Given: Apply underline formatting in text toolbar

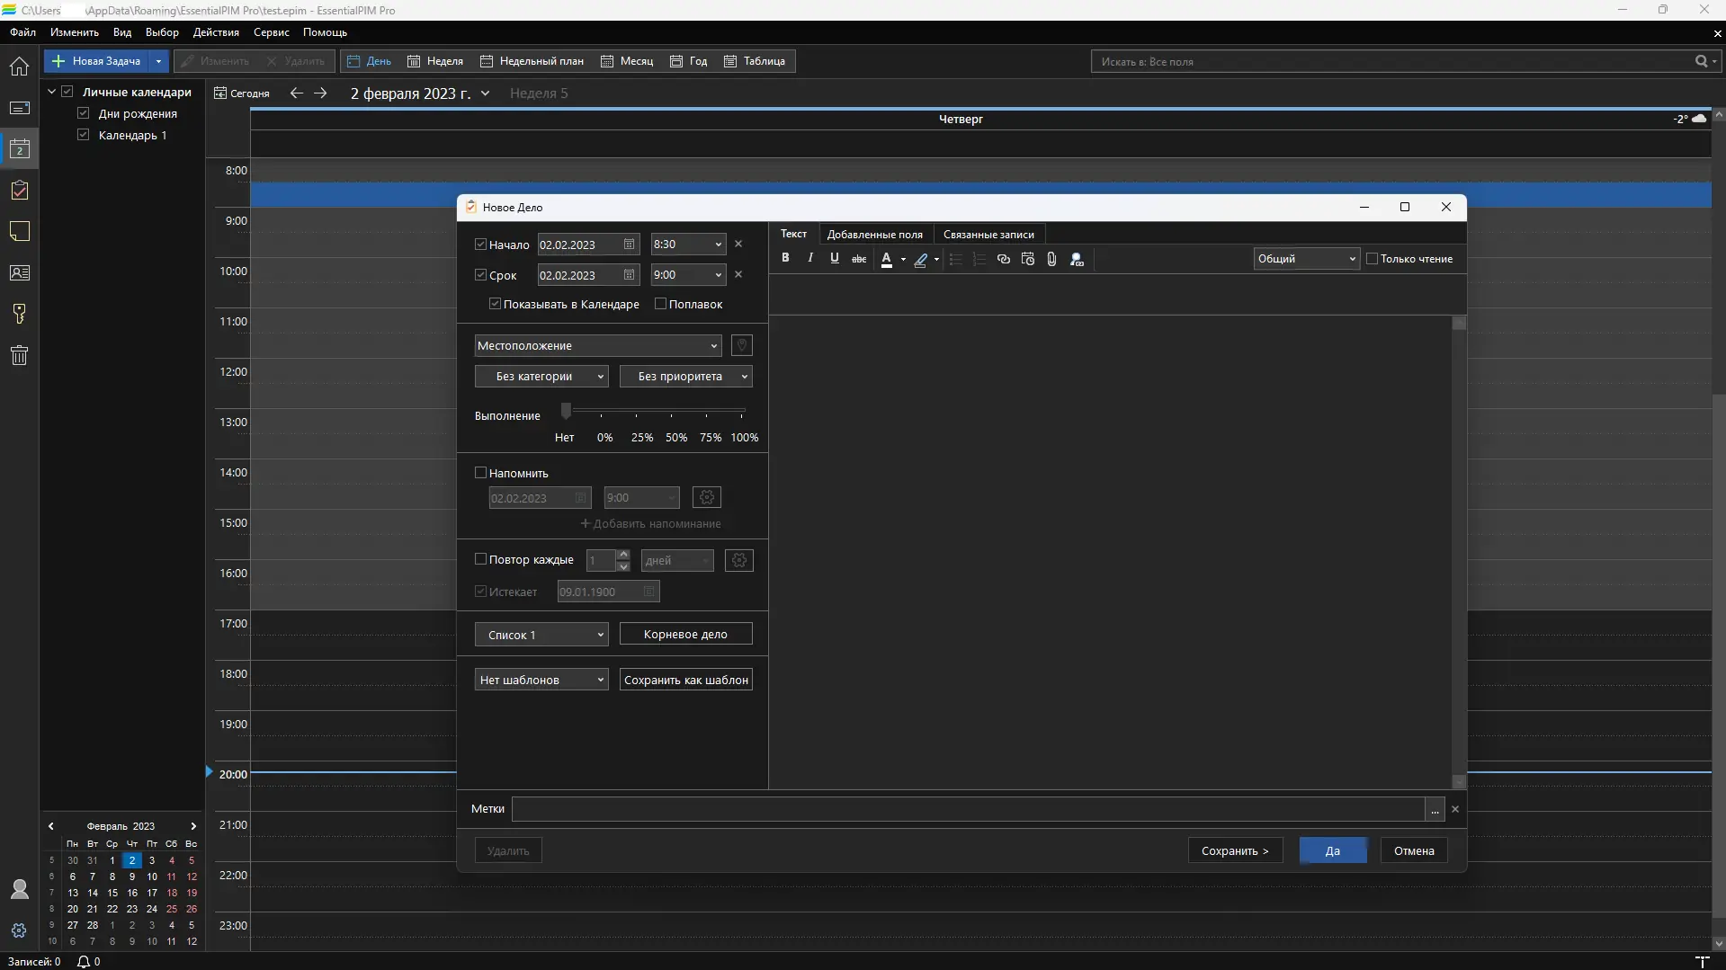Looking at the screenshot, I should (835, 258).
